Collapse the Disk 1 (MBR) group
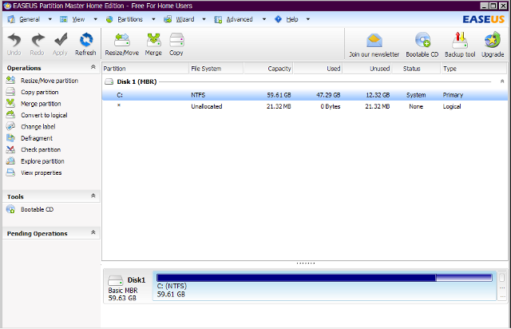The height and width of the screenshot is (329, 511). click(502, 81)
